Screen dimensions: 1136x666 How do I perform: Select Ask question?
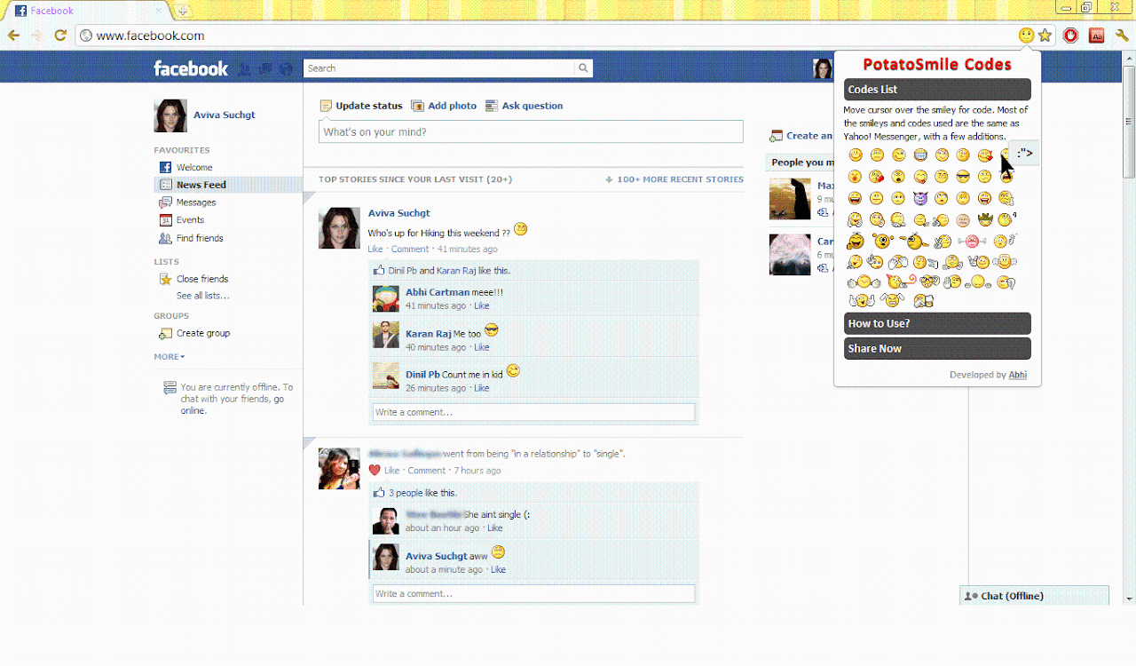coord(524,106)
